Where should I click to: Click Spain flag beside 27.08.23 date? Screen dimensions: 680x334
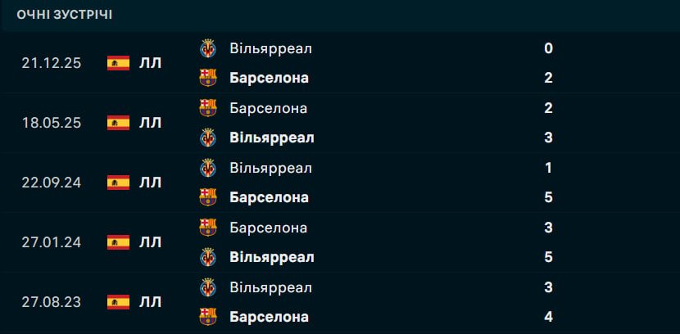pos(119,302)
